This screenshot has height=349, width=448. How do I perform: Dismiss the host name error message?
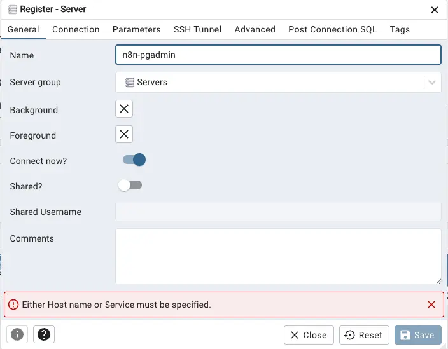coord(431,305)
